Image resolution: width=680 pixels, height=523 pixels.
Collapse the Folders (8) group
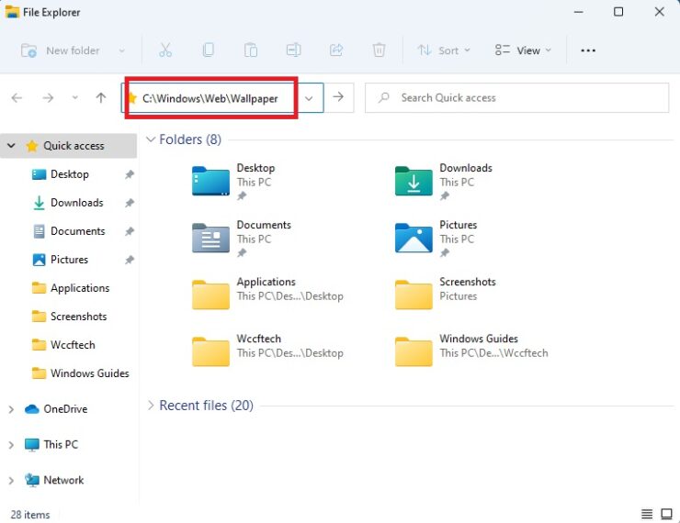click(151, 139)
